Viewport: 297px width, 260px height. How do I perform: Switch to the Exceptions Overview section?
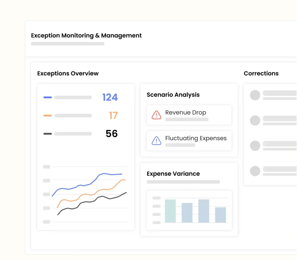pos(68,73)
